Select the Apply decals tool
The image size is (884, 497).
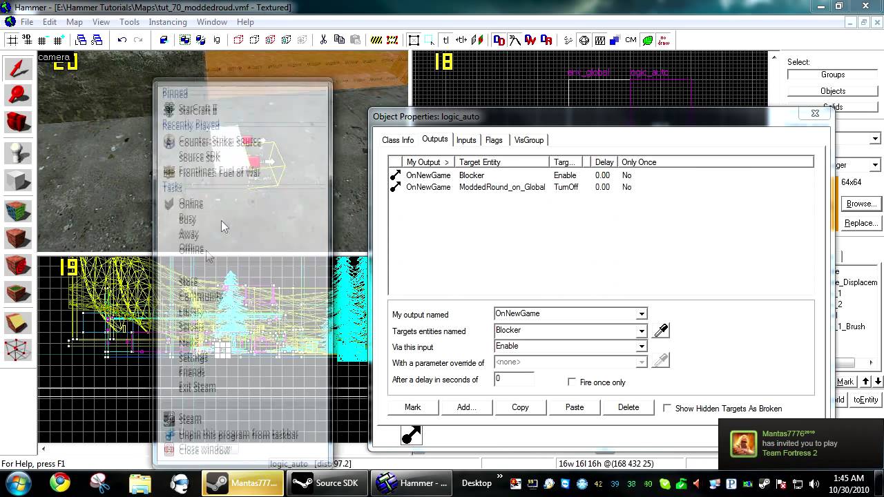click(18, 265)
